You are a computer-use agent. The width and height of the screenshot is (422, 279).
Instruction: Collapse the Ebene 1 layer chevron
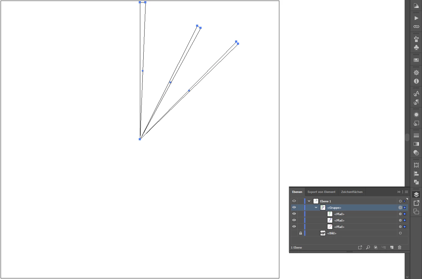pos(309,201)
